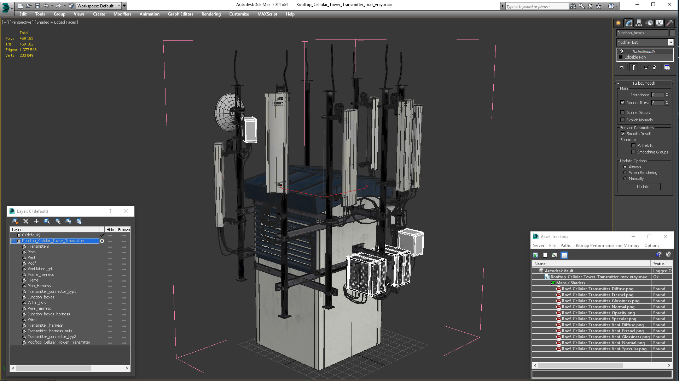
Task: Switch to the Utilities hammer tab
Action: 669,23
